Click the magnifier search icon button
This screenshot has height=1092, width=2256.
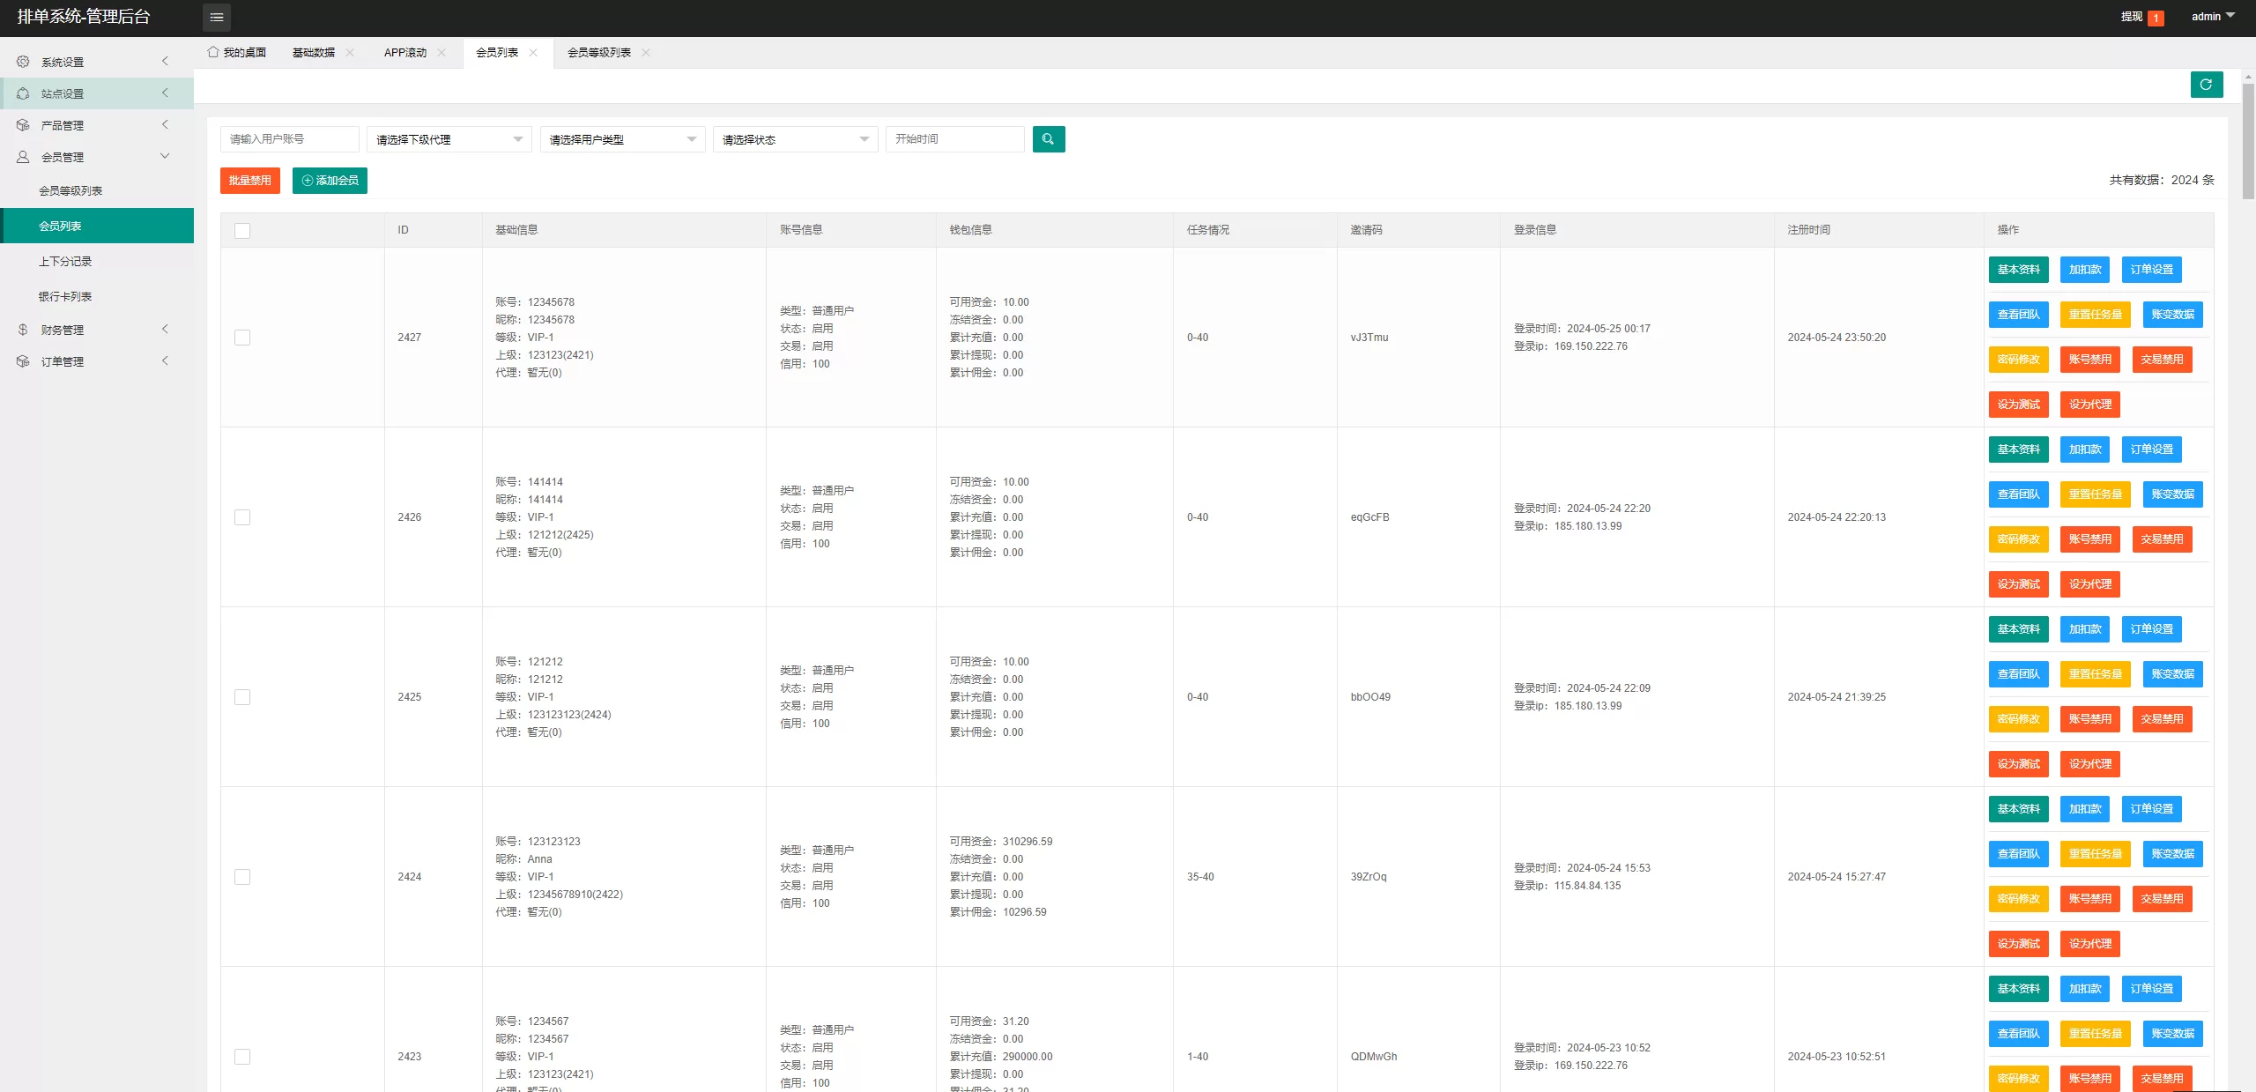(1048, 139)
